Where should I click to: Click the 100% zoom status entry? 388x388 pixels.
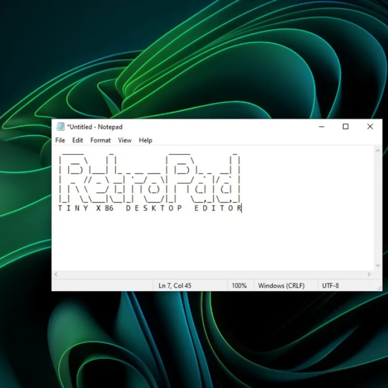(239, 286)
